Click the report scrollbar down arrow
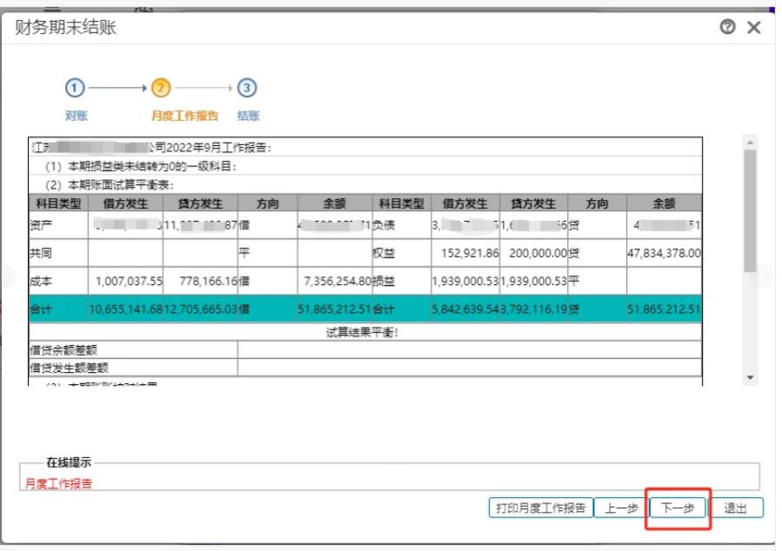This screenshot has width=782, height=551. pyautogui.click(x=750, y=378)
